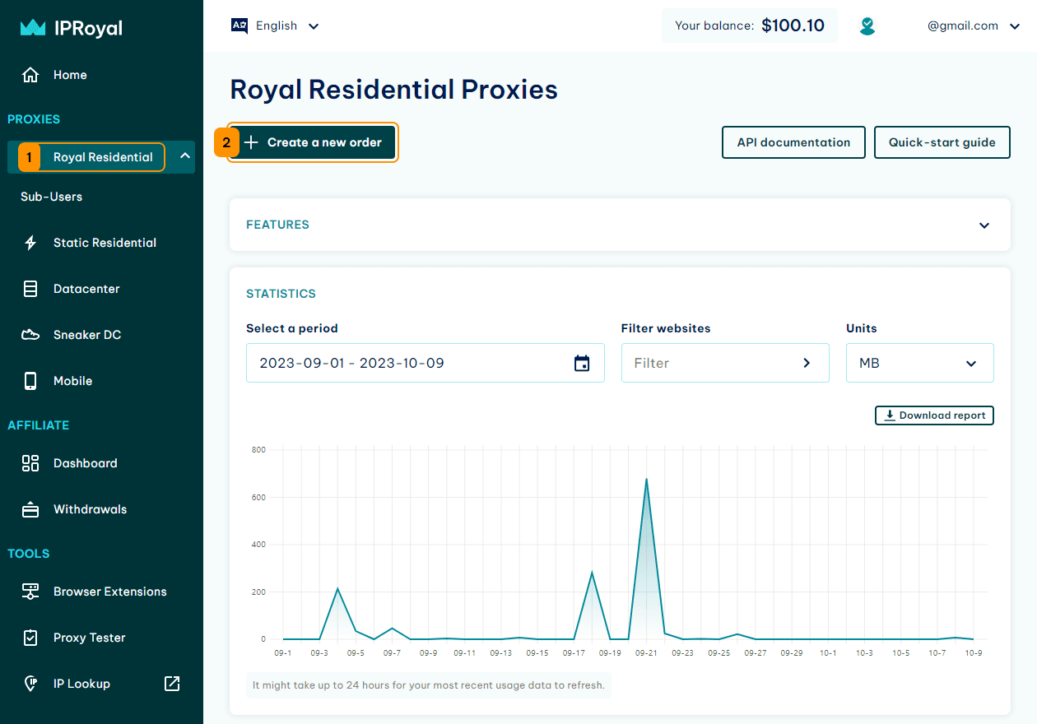Screen dimensions: 1037x724
Task: Click the 800 y-axis label
Action: pos(258,450)
